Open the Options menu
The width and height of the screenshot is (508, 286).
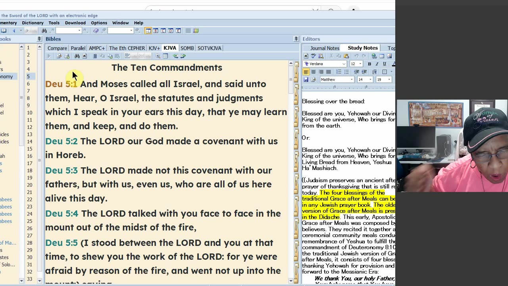click(x=99, y=23)
